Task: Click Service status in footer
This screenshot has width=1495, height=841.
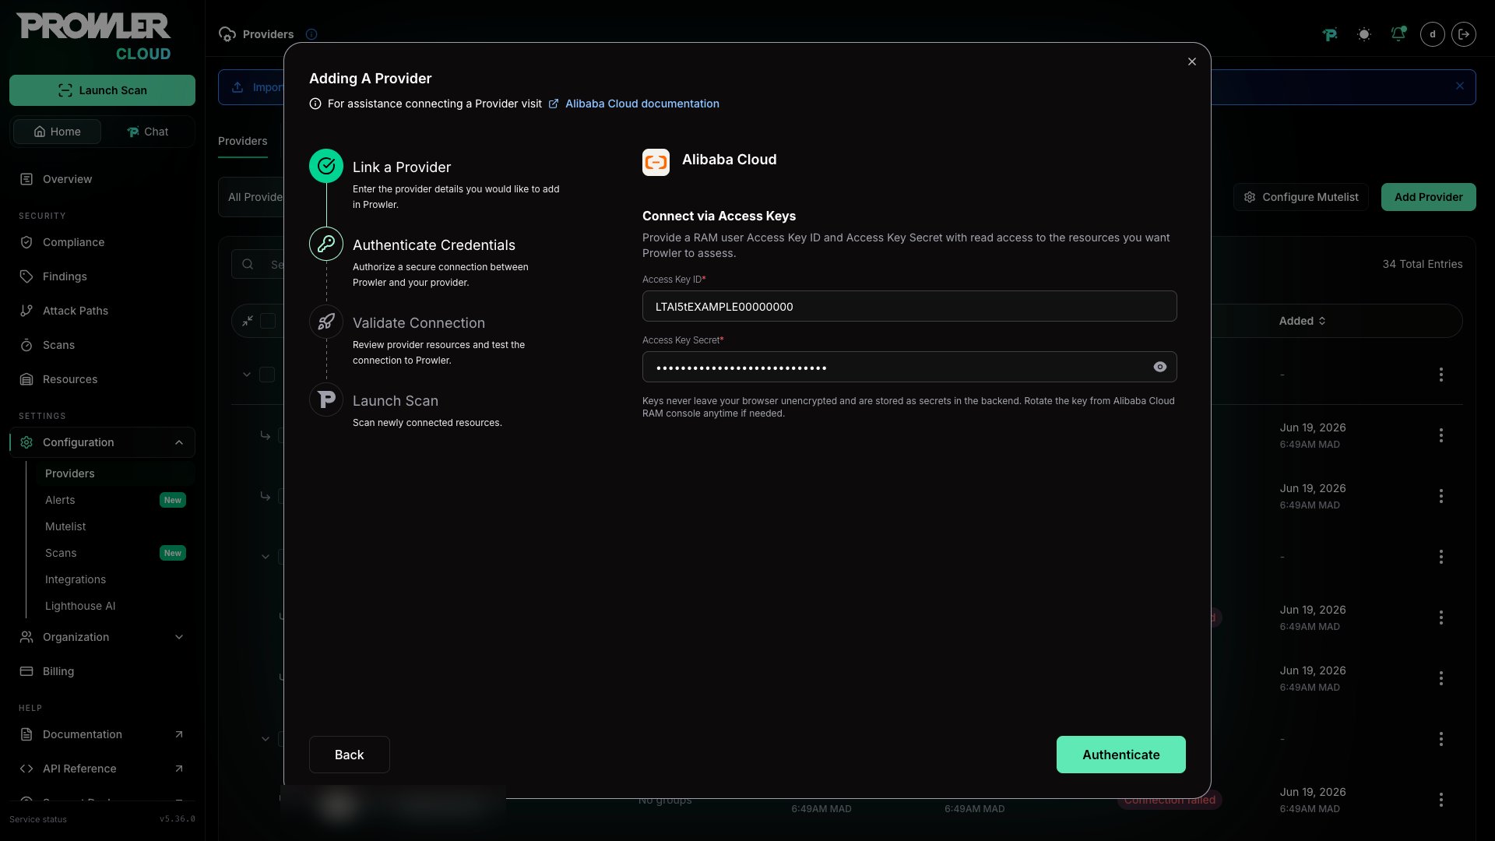Action: pyautogui.click(x=38, y=819)
